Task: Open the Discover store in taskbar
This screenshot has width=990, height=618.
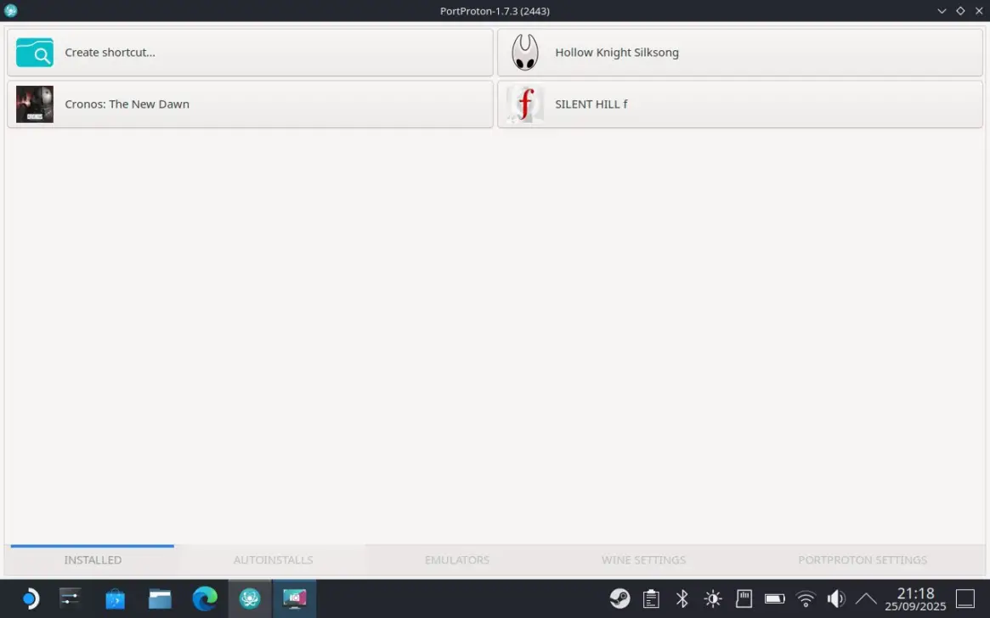Action: pyautogui.click(x=115, y=599)
